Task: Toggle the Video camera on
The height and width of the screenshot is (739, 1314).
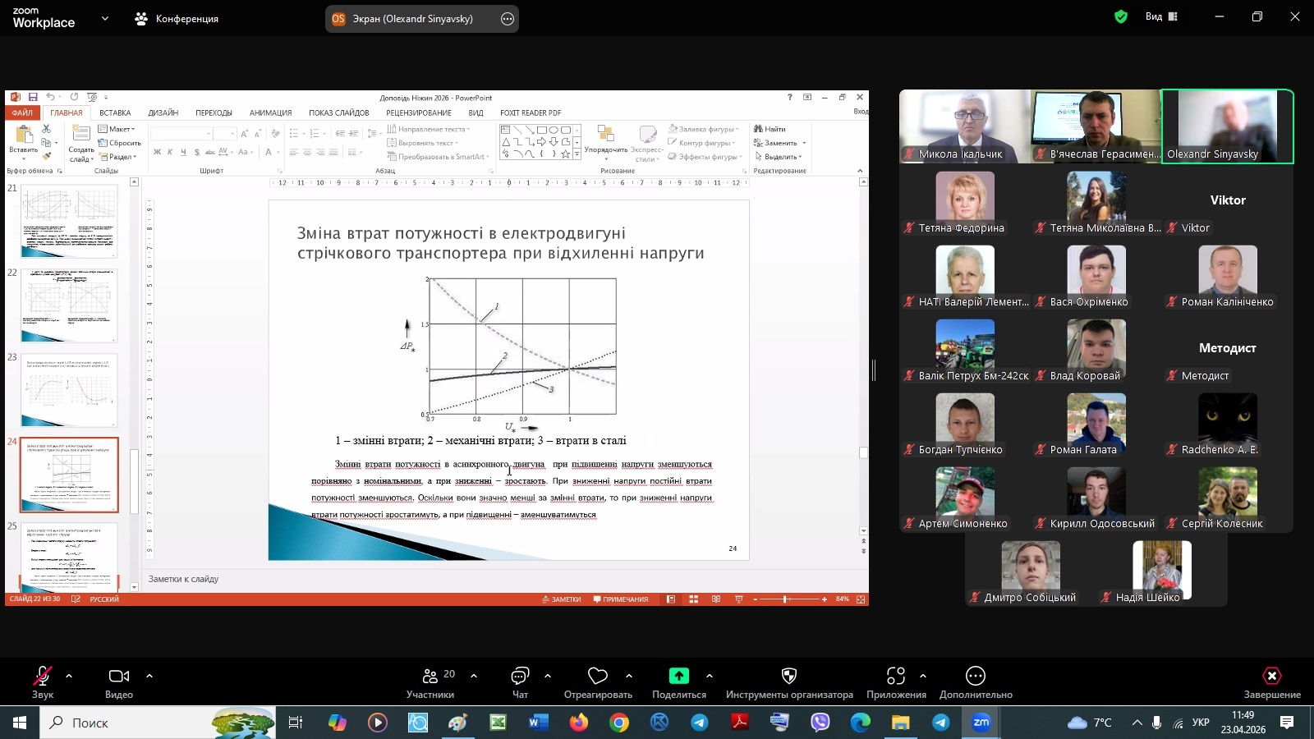Action: [118, 676]
